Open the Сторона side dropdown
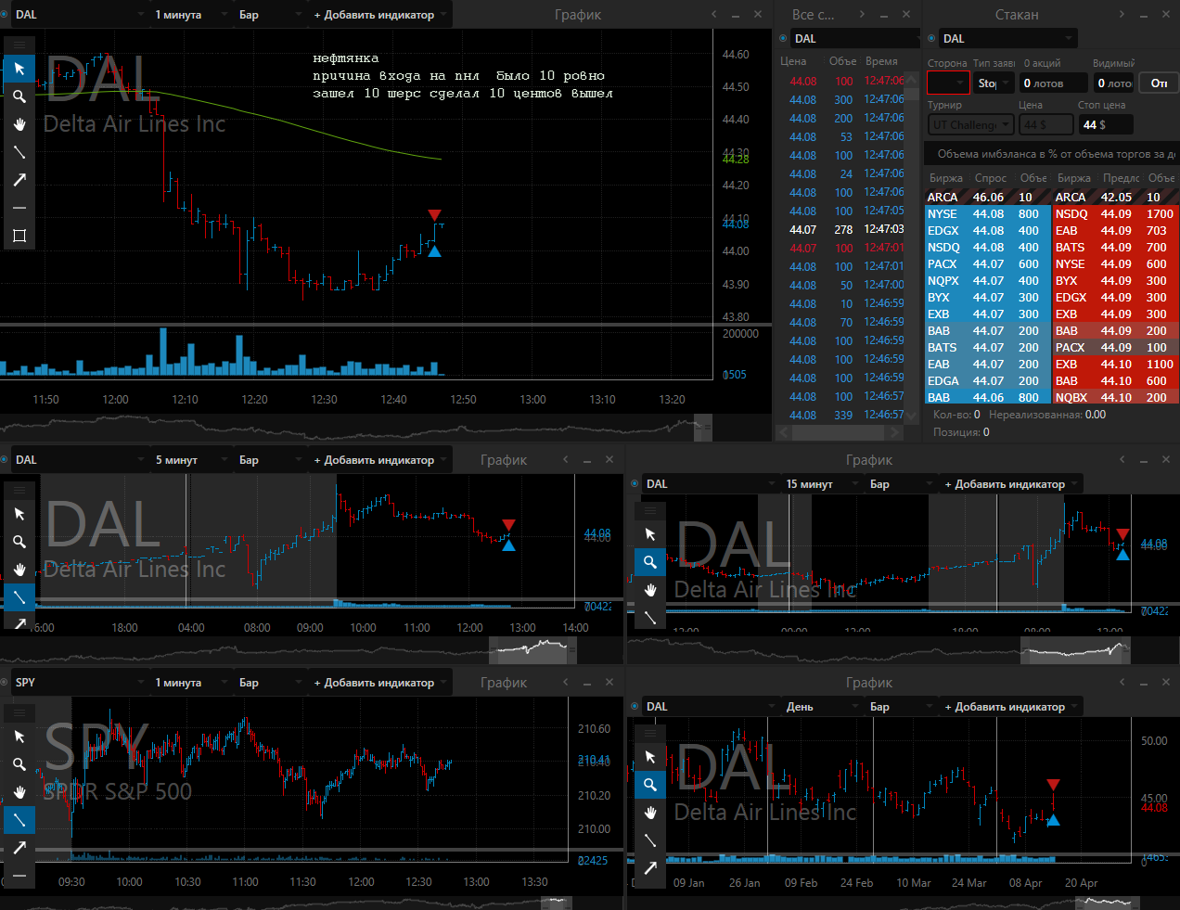 tap(948, 83)
